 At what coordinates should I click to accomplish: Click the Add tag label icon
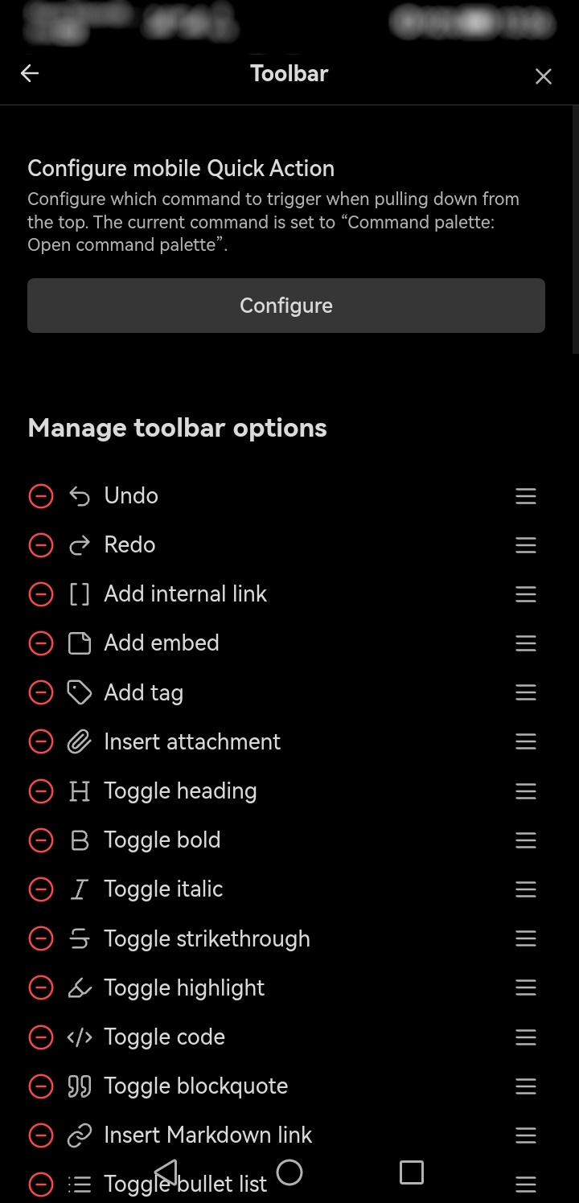79,692
